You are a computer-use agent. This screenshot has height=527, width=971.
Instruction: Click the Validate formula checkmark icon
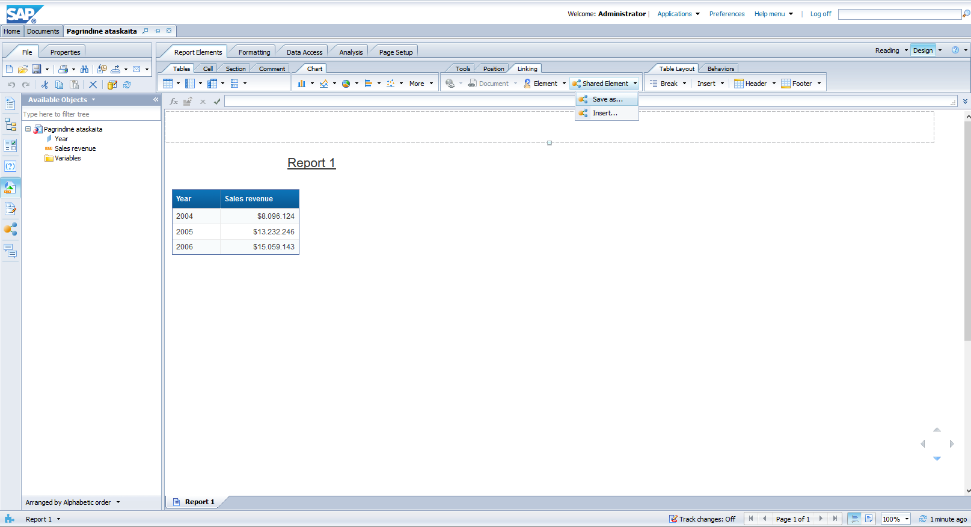[x=217, y=102]
